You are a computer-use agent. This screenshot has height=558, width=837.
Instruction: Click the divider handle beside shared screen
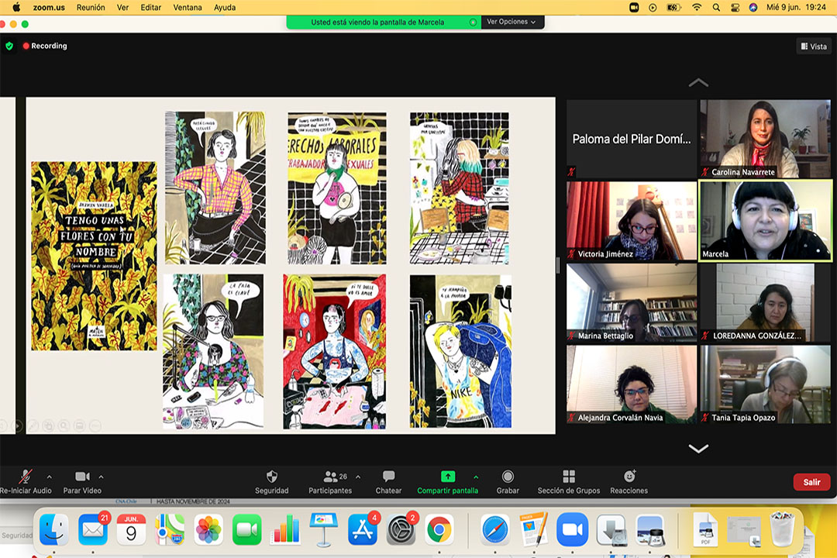pos(558,265)
